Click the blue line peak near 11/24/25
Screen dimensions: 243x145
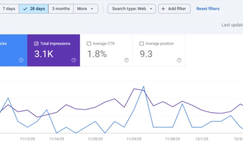[x=143, y=86]
